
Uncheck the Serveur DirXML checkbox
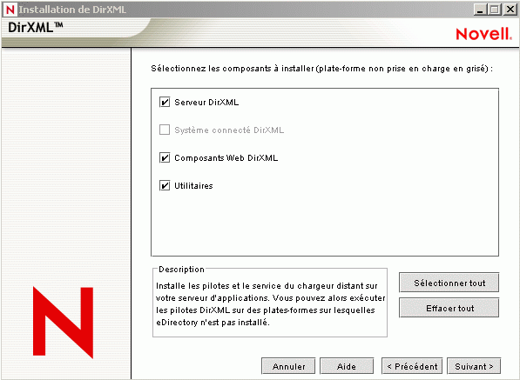165,102
